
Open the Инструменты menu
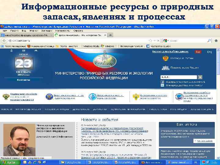(62, 31)
